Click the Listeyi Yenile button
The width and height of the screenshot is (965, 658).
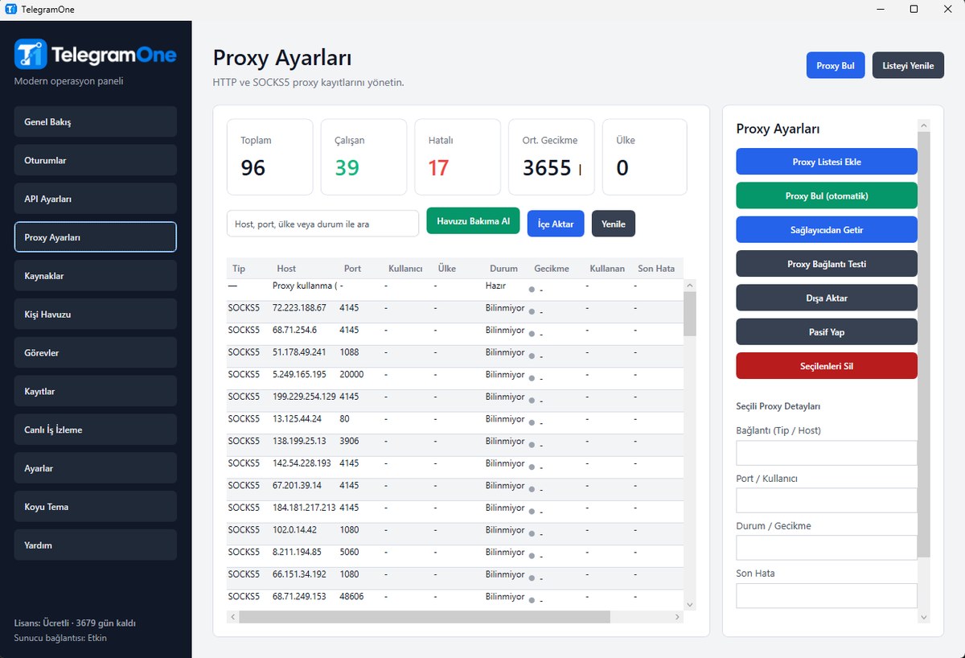point(908,65)
